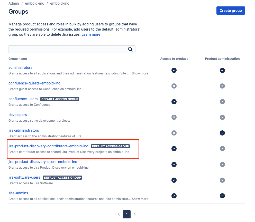The width and height of the screenshot is (255, 222).
Task: Click jira-software-users Access to product checkmark
Action: click(174, 180)
